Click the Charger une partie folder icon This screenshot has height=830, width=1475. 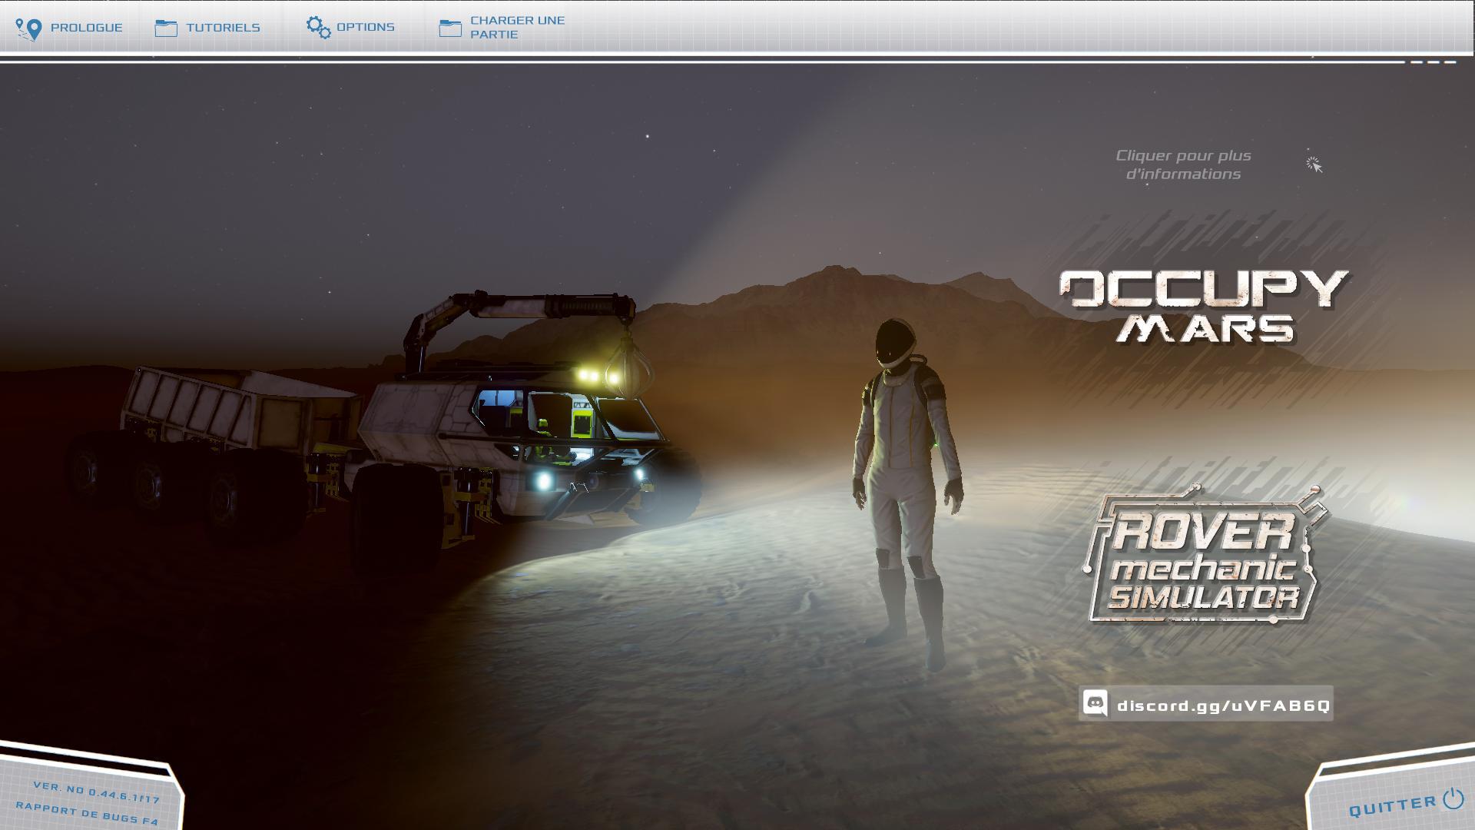(450, 28)
